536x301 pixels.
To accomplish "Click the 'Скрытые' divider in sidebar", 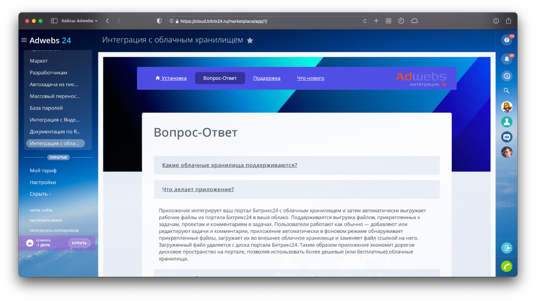I will [x=58, y=157].
